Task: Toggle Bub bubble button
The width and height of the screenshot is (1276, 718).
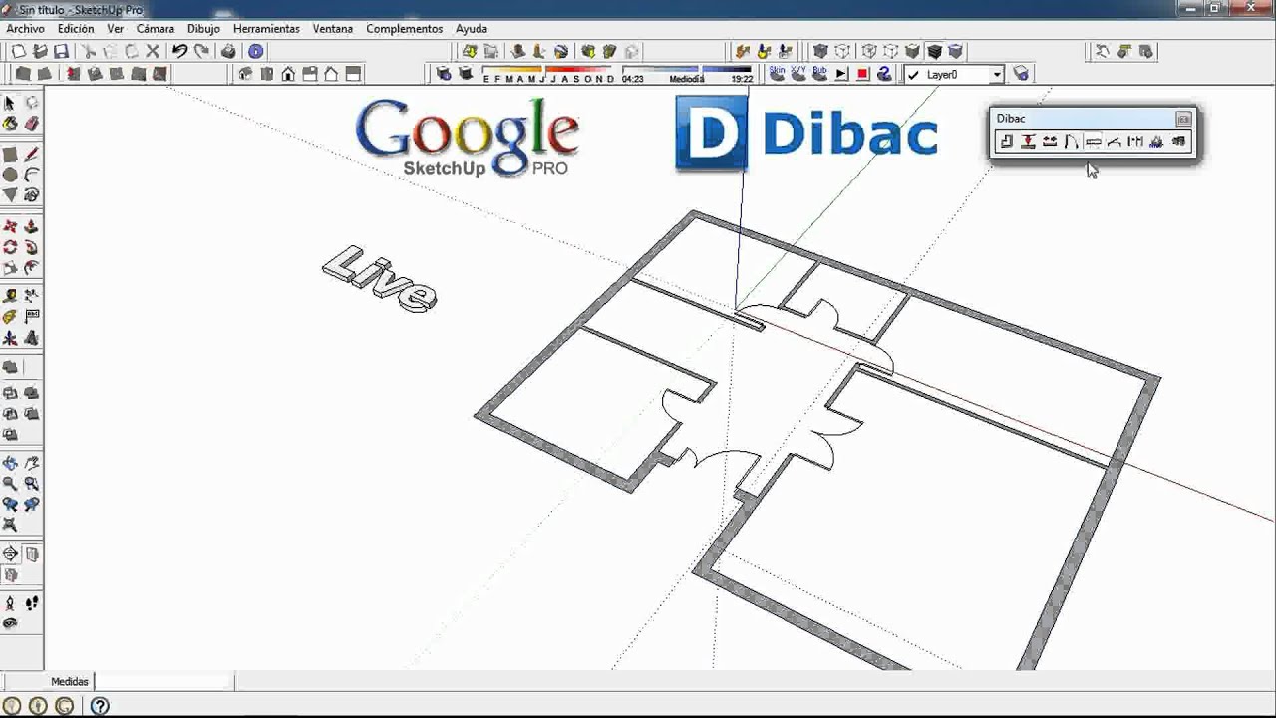Action: [819, 74]
